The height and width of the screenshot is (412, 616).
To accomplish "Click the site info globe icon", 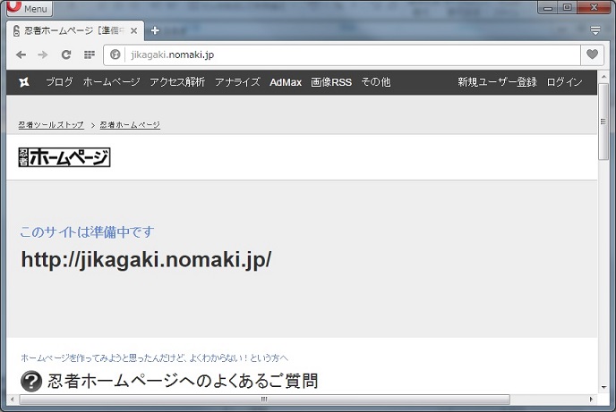I will tap(115, 55).
